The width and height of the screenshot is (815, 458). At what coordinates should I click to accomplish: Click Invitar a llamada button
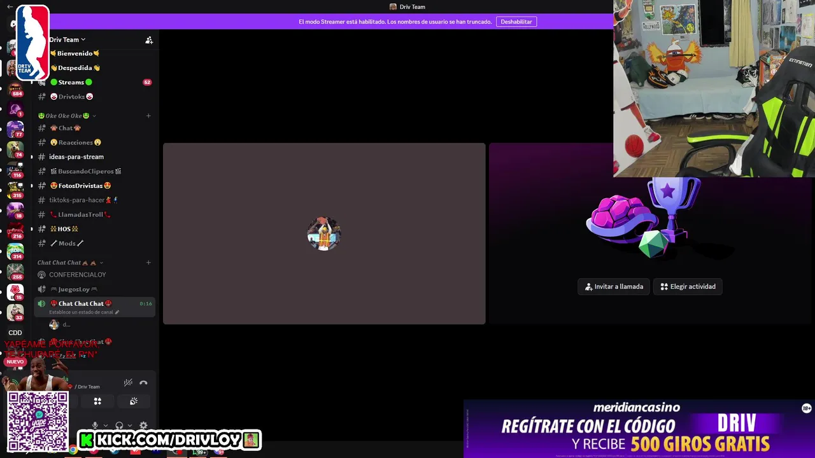point(614,287)
